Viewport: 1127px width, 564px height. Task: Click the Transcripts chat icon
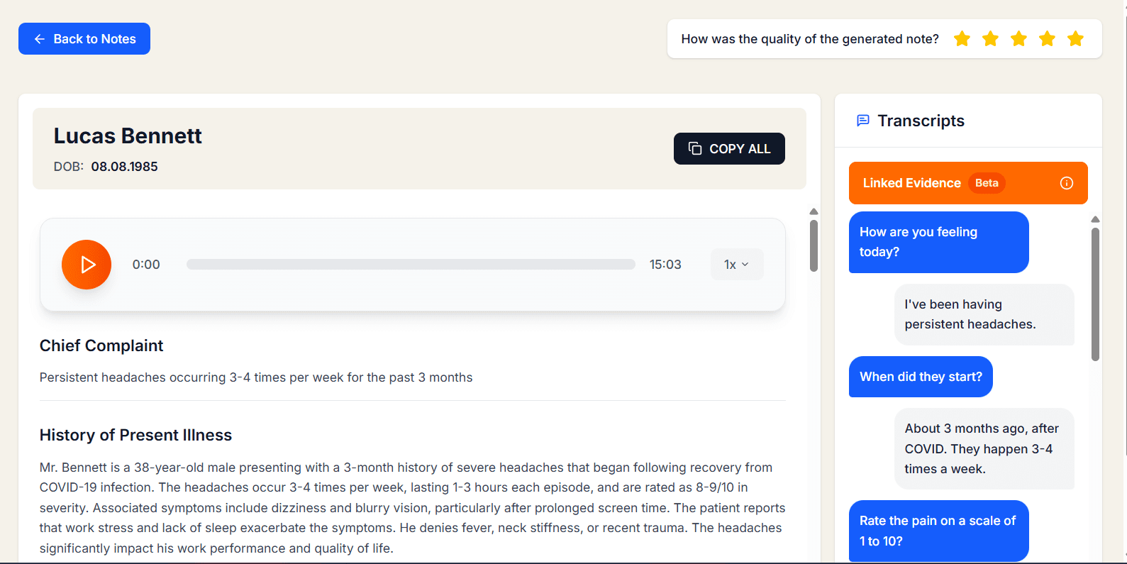coord(862,121)
